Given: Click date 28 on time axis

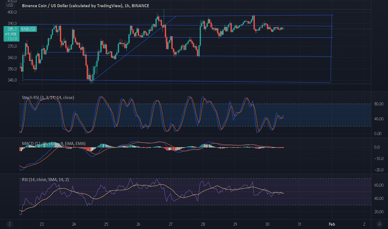Looking at the screenshot, I should pyautogui.click(x=203, y=224).
